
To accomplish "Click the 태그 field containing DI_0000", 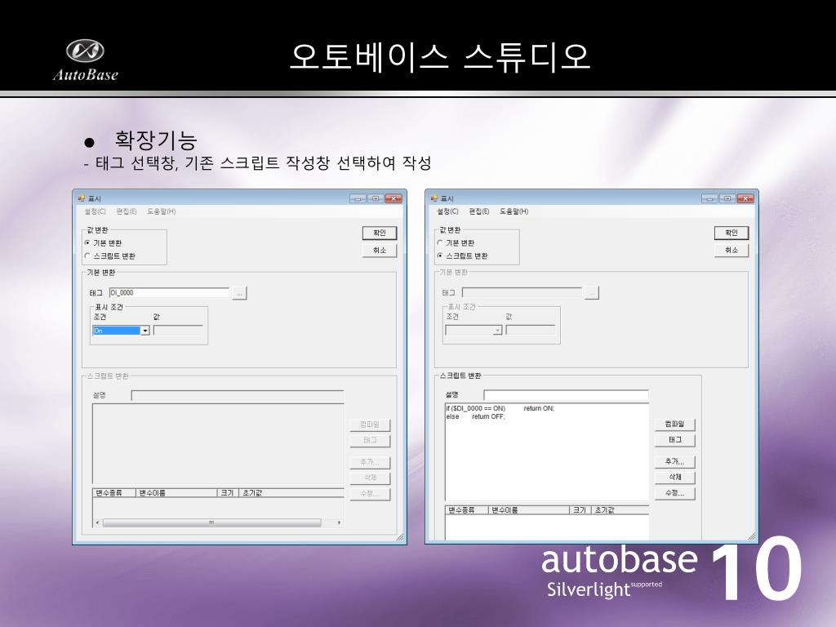I will pyautogui.click(x=169, y=293).
